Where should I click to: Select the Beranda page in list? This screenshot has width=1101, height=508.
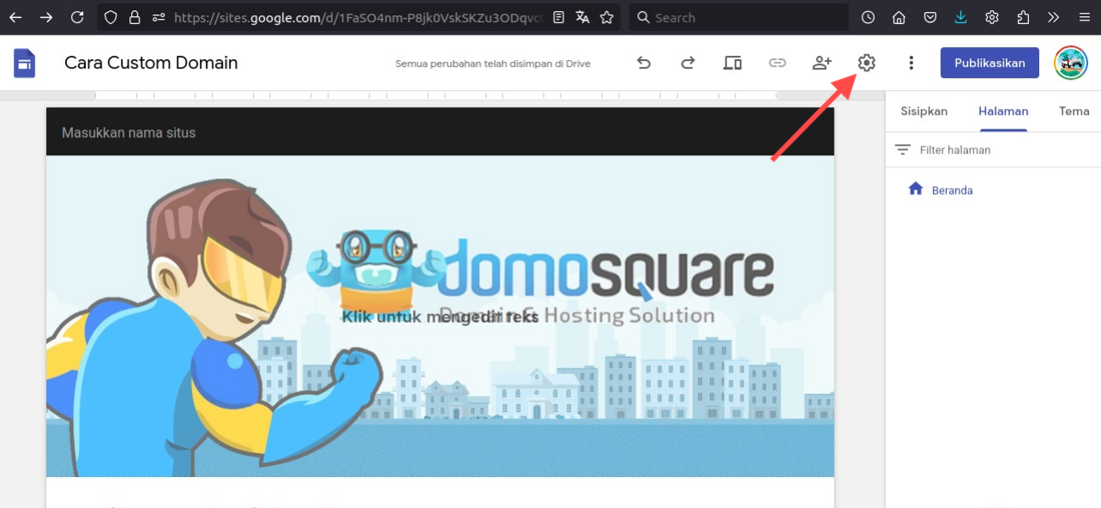pyautogui.click(x=952, y=190)
